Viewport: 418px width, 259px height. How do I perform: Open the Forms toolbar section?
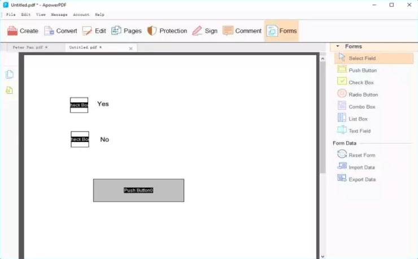click(x=281, y=31)
